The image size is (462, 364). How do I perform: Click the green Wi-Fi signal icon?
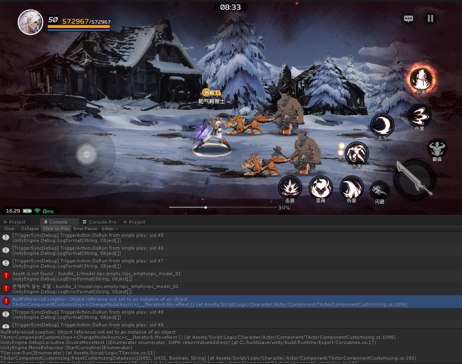[x=38, y=211]
